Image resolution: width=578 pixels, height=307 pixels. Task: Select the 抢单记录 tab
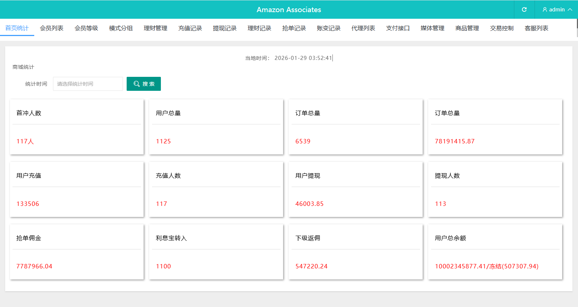pyautogui.click(x=294, y=28)
